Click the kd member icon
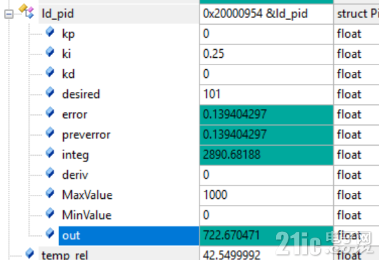Image resolution: width=379 pixels, height=260 pixels. pyautogui.click(x=50, y=72)
